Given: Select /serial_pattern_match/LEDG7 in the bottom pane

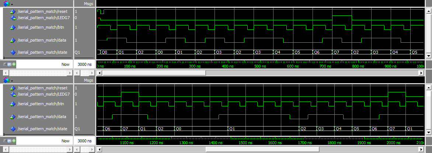Looking at the screenshot, I should point(42,94).
